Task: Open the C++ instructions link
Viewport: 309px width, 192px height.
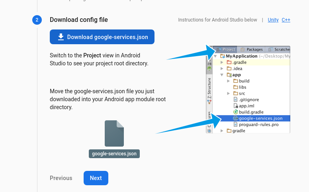Action: tap(286, 20)
